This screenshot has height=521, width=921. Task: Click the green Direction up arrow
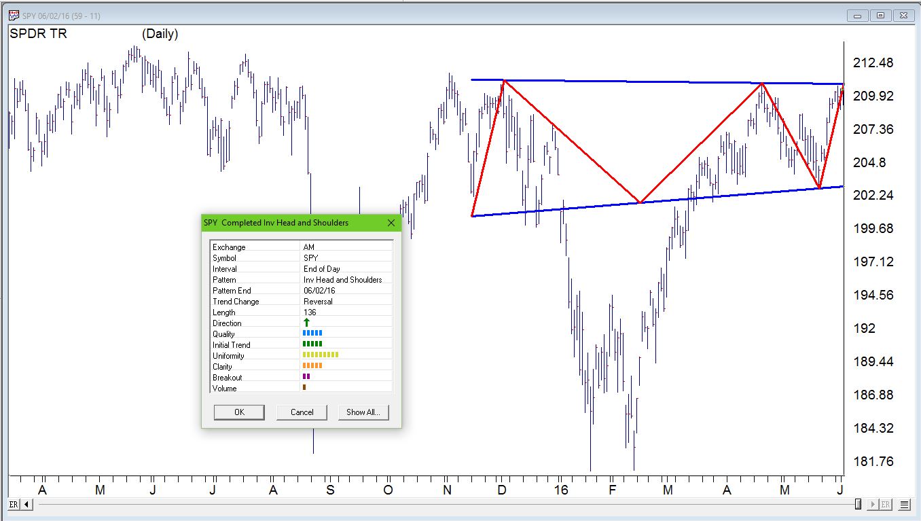pos(306,323)
